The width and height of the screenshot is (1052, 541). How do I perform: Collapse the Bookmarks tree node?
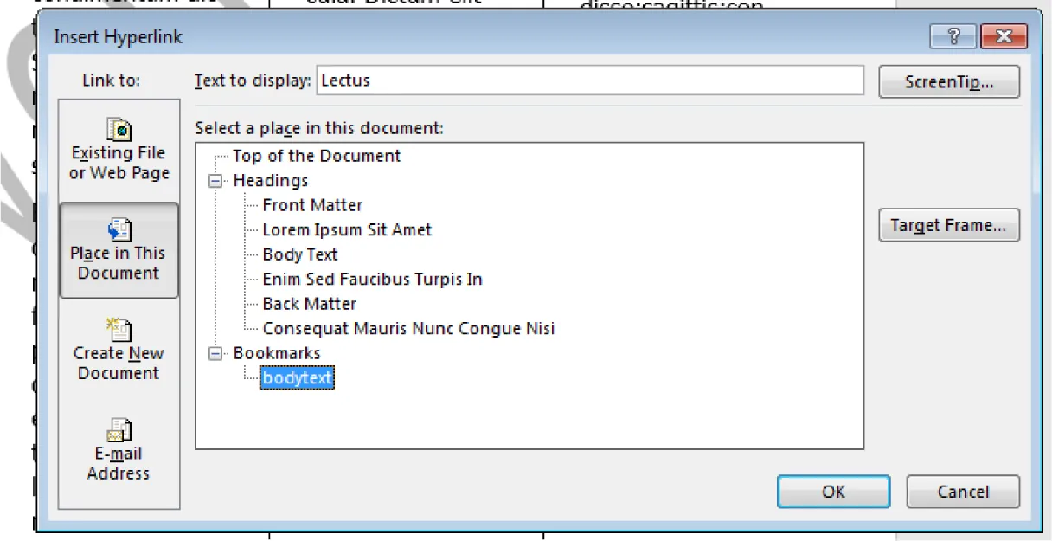point(216,352)
